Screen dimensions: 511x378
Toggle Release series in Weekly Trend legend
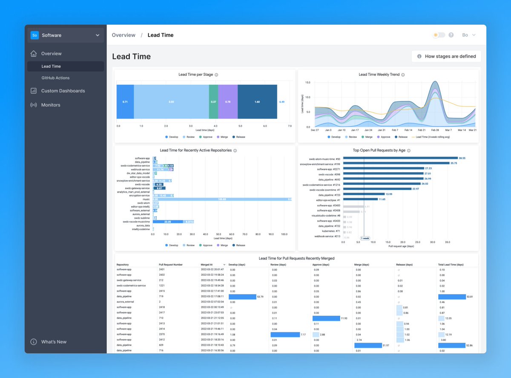(402, 137)
